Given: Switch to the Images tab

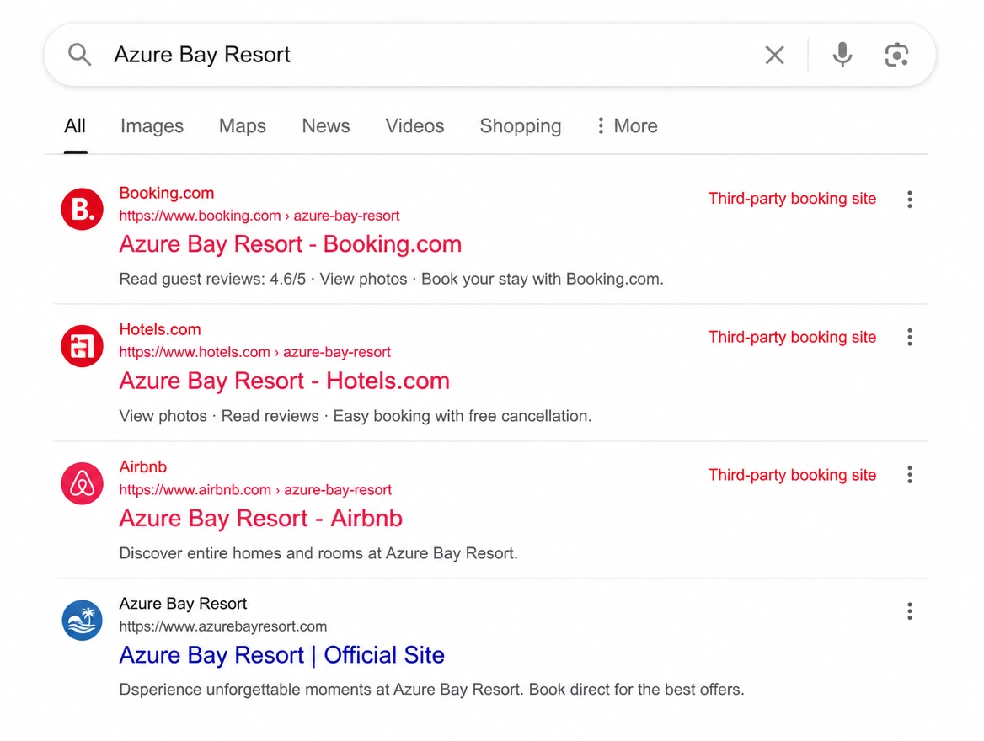Looking at the screenshot, I should click(152, 126).
